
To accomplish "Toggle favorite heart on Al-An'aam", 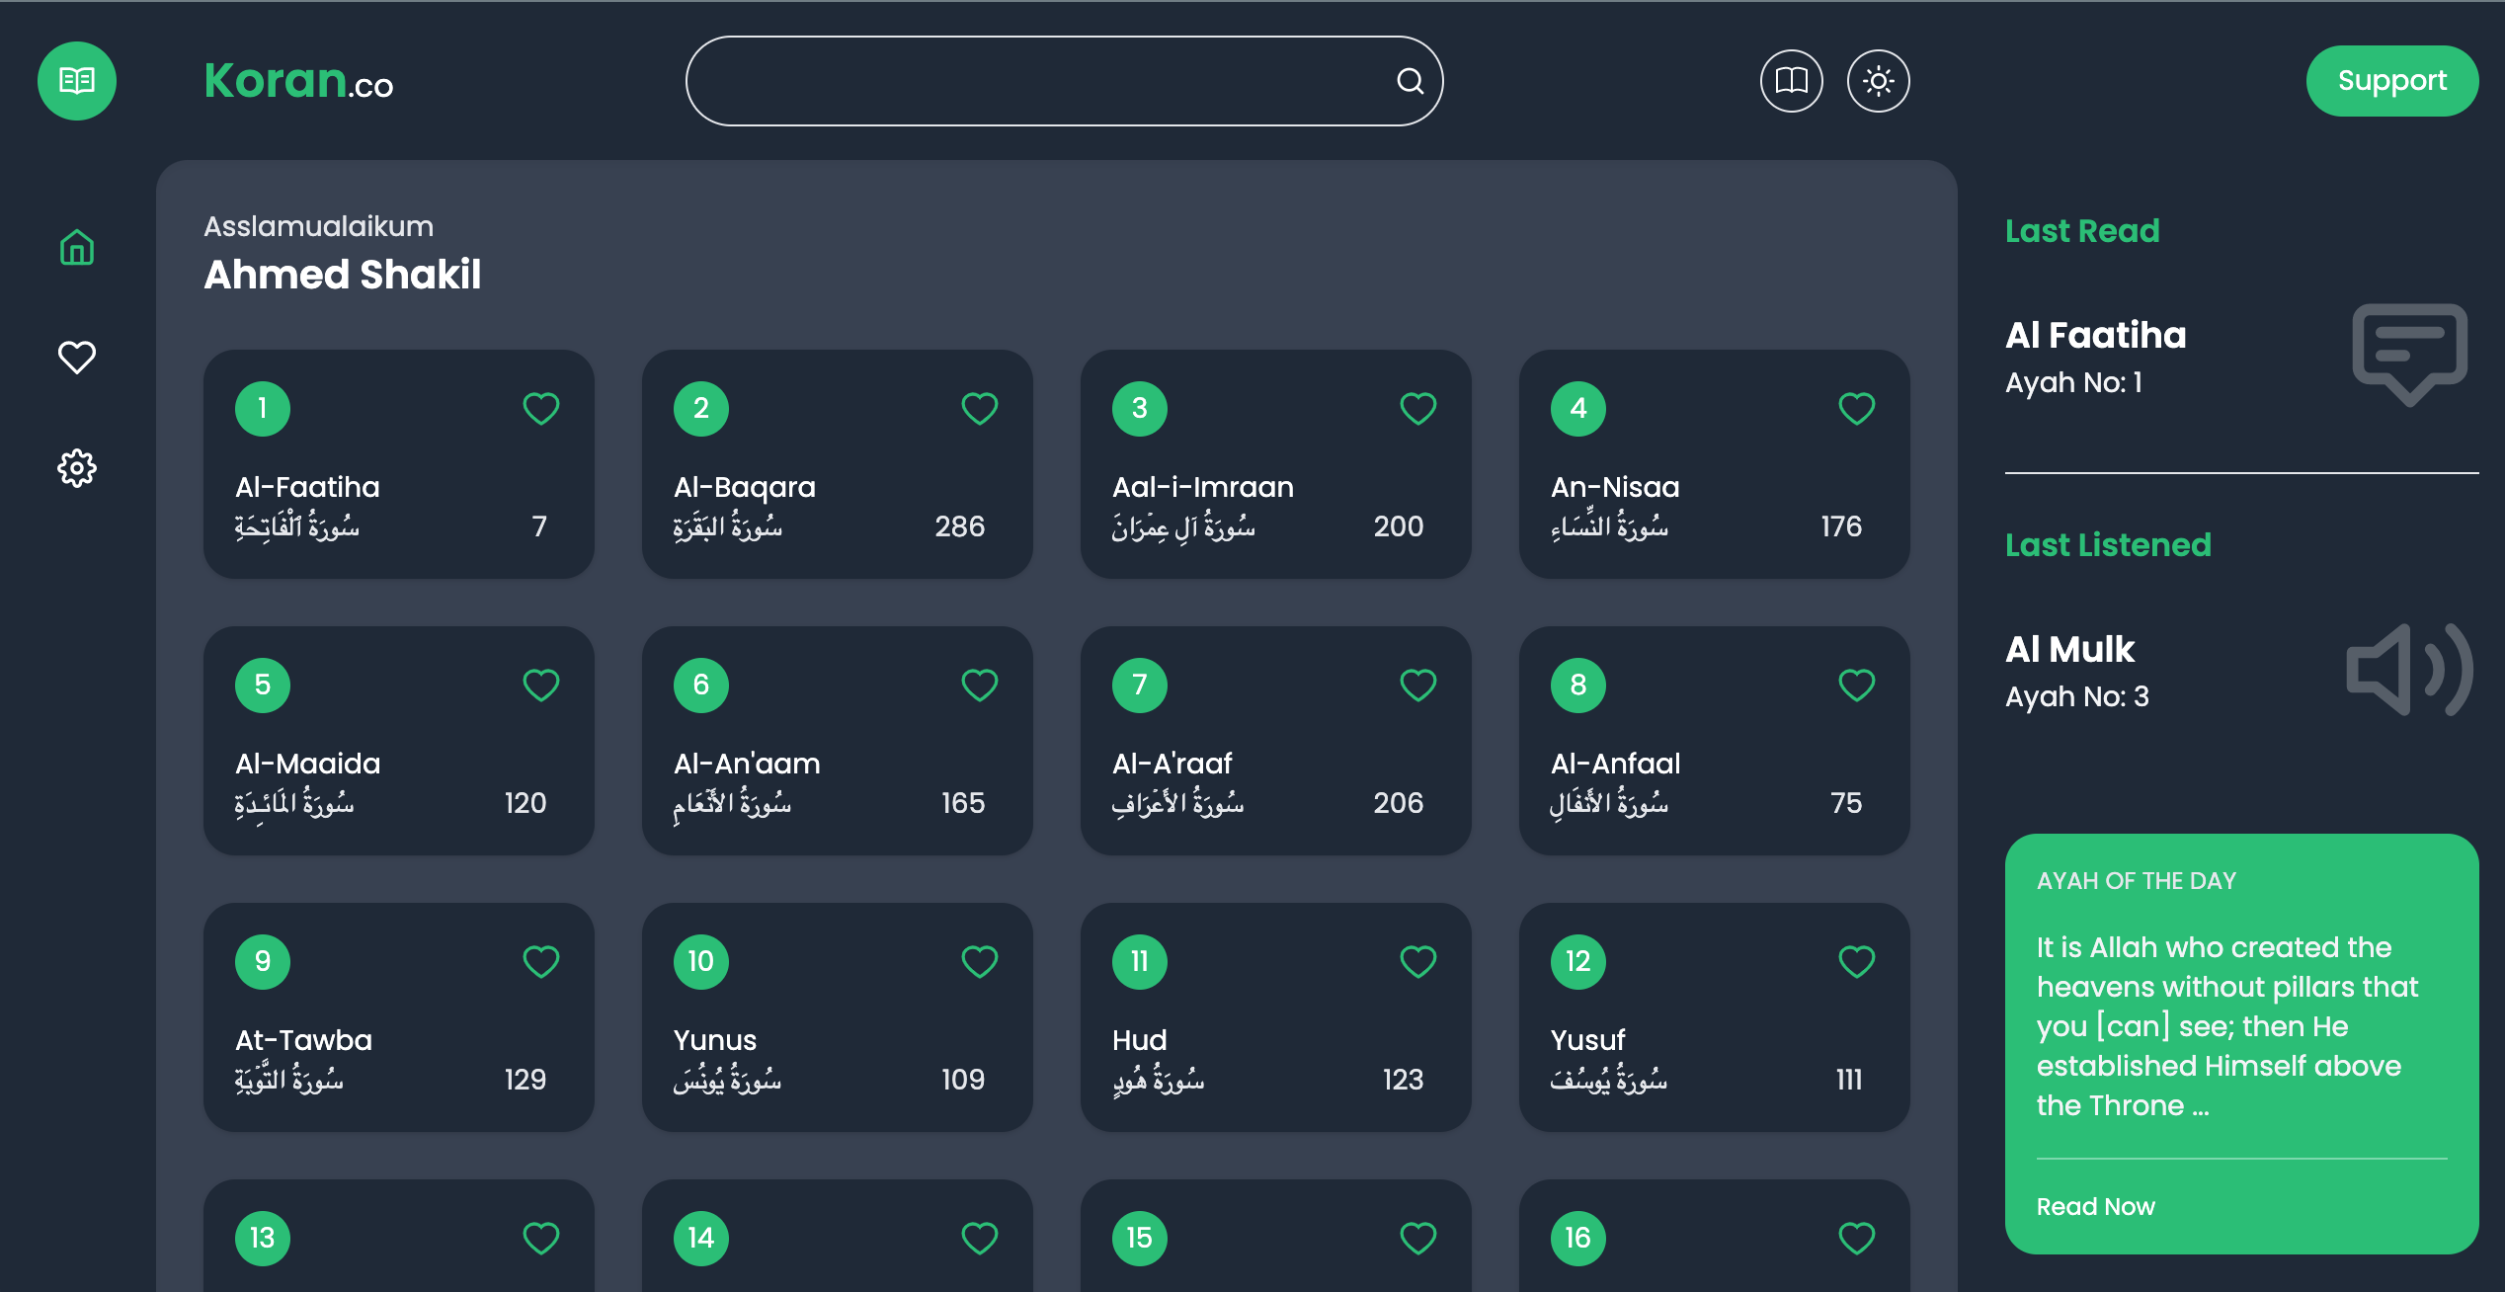I will pos(979,685).
